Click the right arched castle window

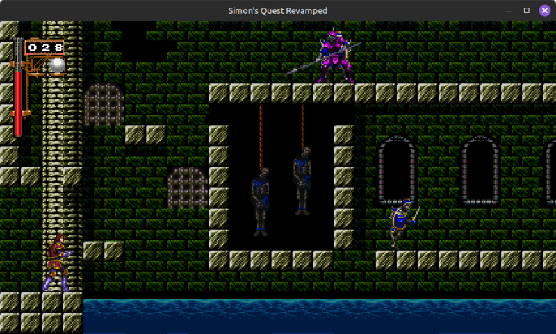480,170
